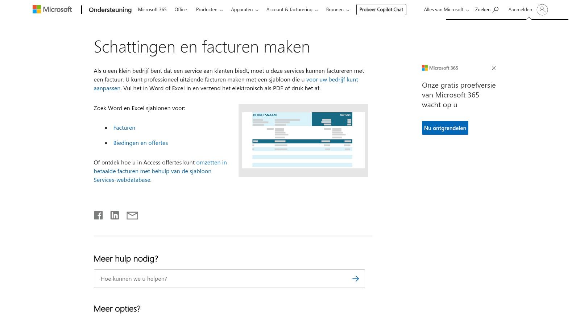Send the article via the email icon

point(132,215)
